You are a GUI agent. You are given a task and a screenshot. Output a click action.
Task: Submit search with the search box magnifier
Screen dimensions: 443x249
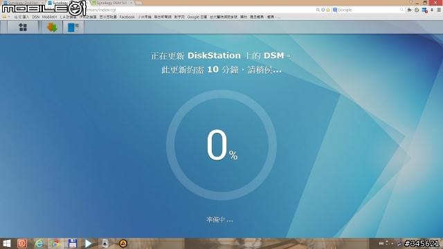pyautogui.click(x=401, y=10)
